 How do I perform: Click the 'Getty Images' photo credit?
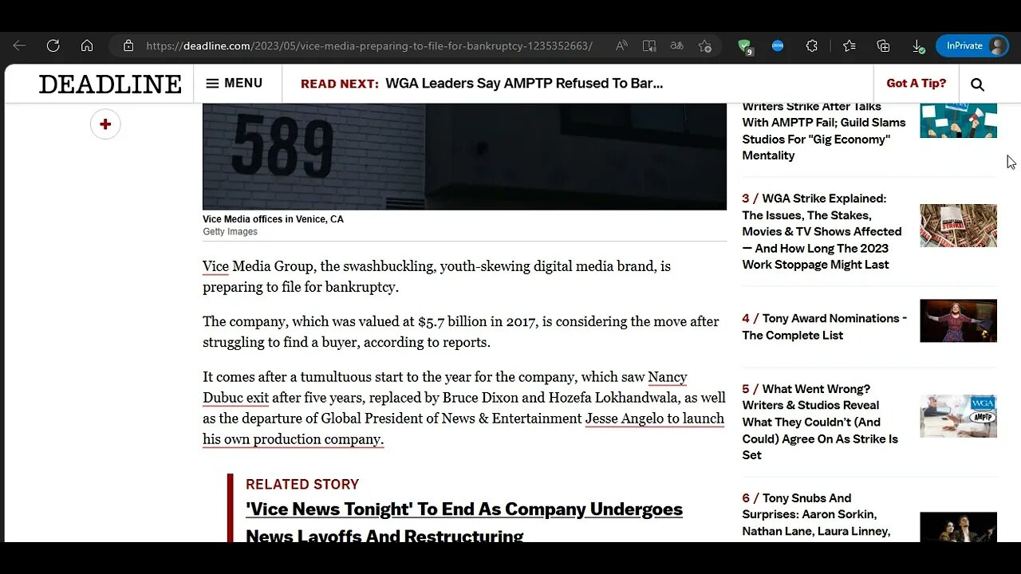pyautogui.click(x=230, y=232)
